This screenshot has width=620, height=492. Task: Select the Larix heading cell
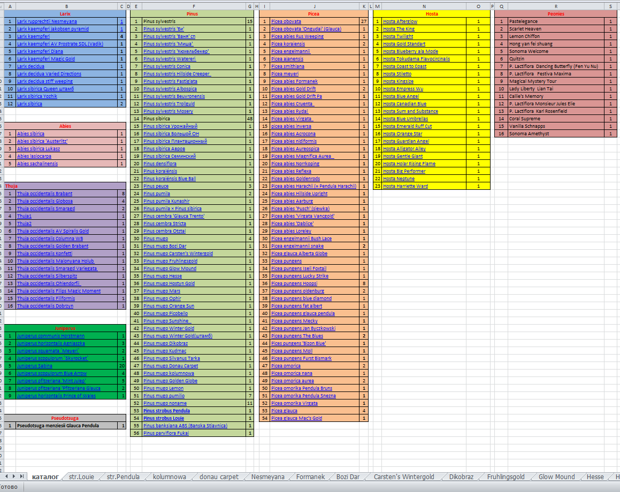coord(65,14)
